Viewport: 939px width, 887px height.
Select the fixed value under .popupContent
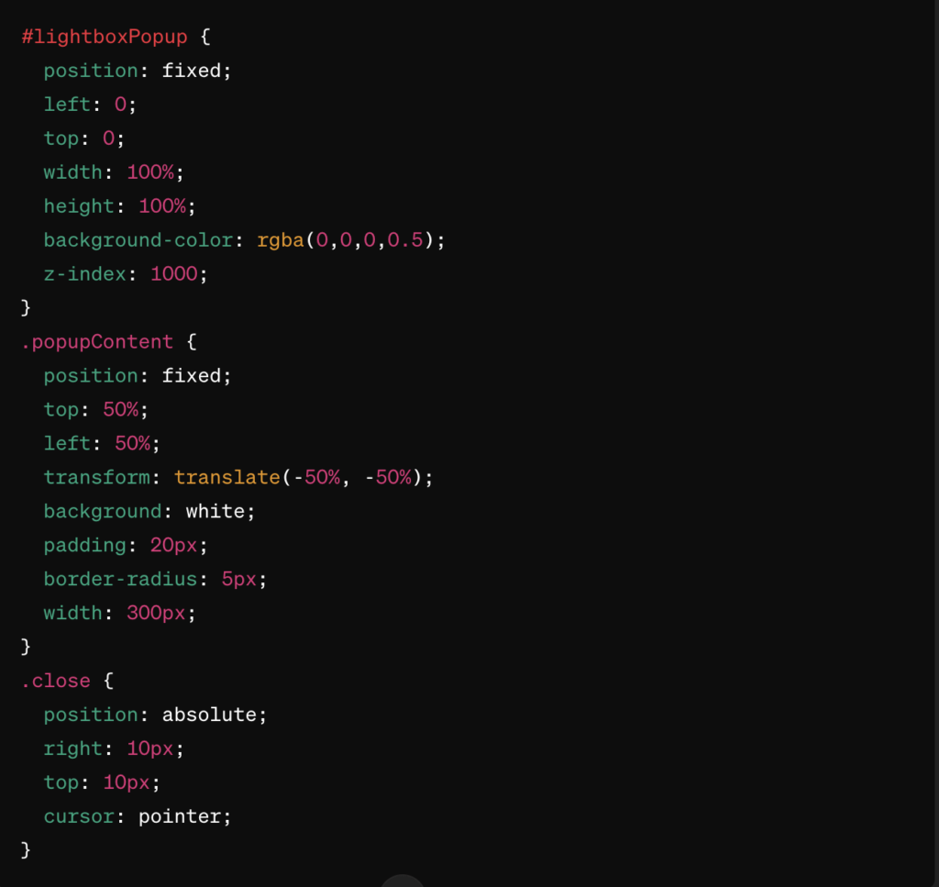(194, 375)
